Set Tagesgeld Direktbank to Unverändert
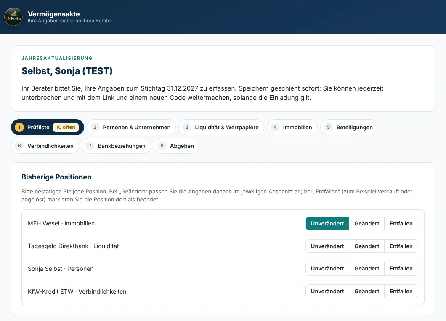 click(x=327, y=246)
